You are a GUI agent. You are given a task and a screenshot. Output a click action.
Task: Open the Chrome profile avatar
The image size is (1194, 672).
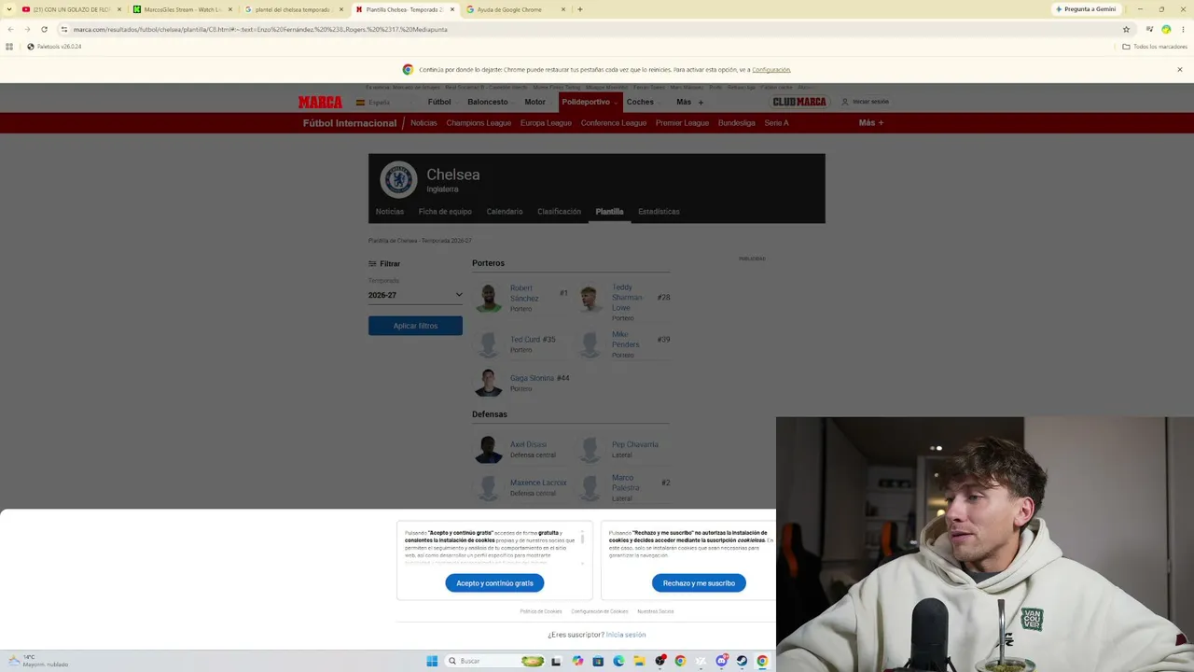pyautogui.click(x=1166, y=29)
